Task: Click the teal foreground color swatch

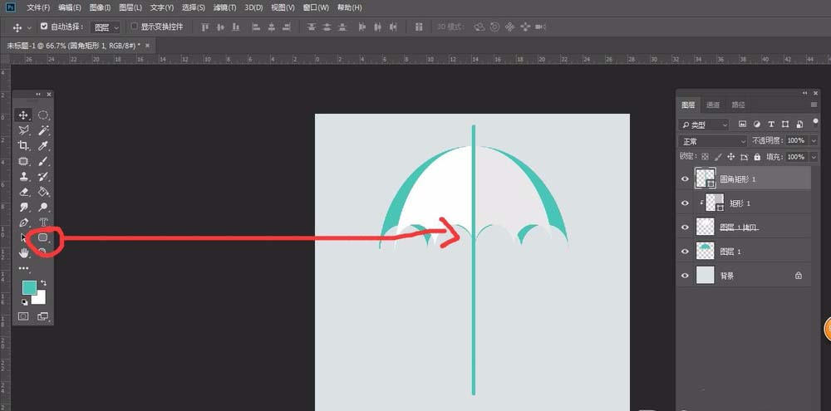Action: (29, 287)
